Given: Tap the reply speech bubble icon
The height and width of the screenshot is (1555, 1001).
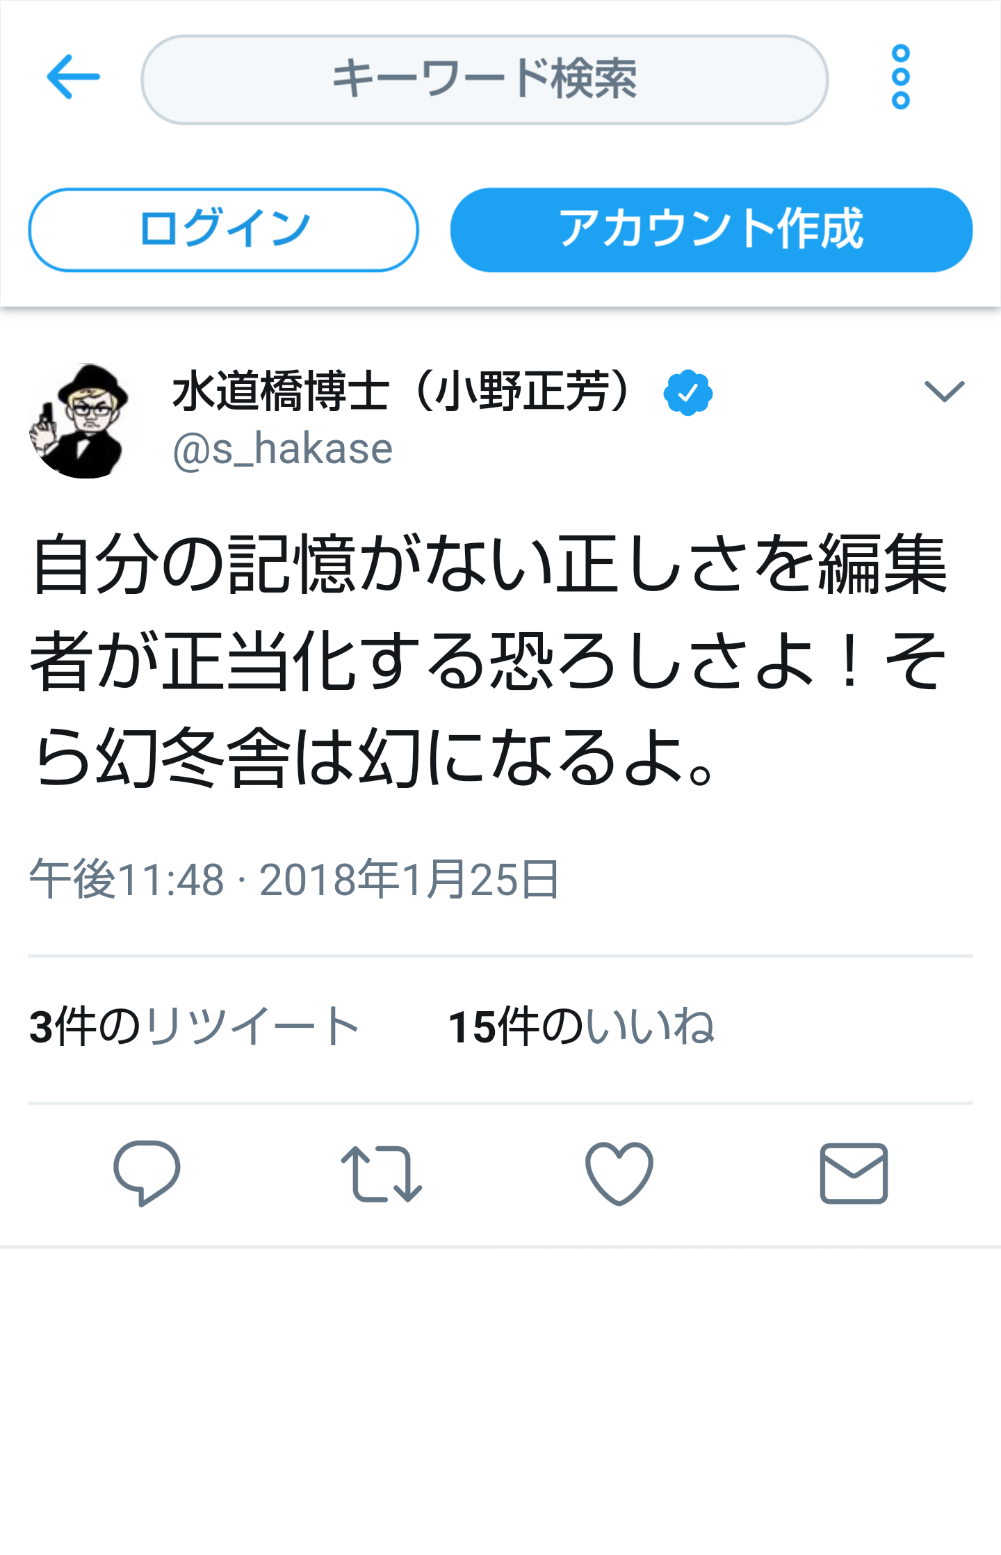Looking at the screenshot, I should pyautogui.click(x=147, y=1173).
